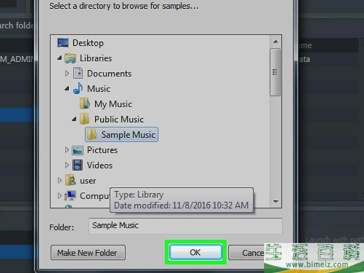364x273 pixels.
Task: Click the tree scrollbar down arrow
Action: click(275, 201)
